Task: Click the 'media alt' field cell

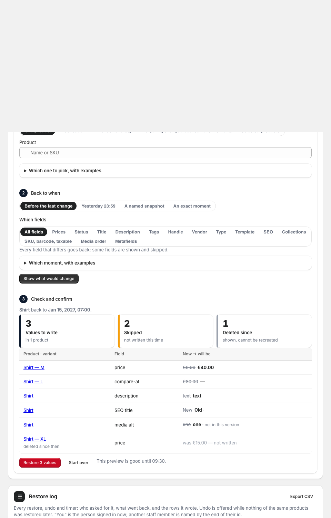Action: [124, 425]
